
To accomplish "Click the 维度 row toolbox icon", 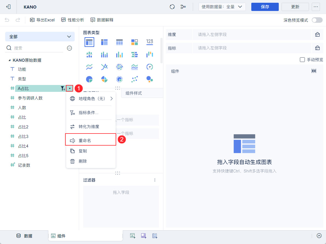I will click(317, 35).
